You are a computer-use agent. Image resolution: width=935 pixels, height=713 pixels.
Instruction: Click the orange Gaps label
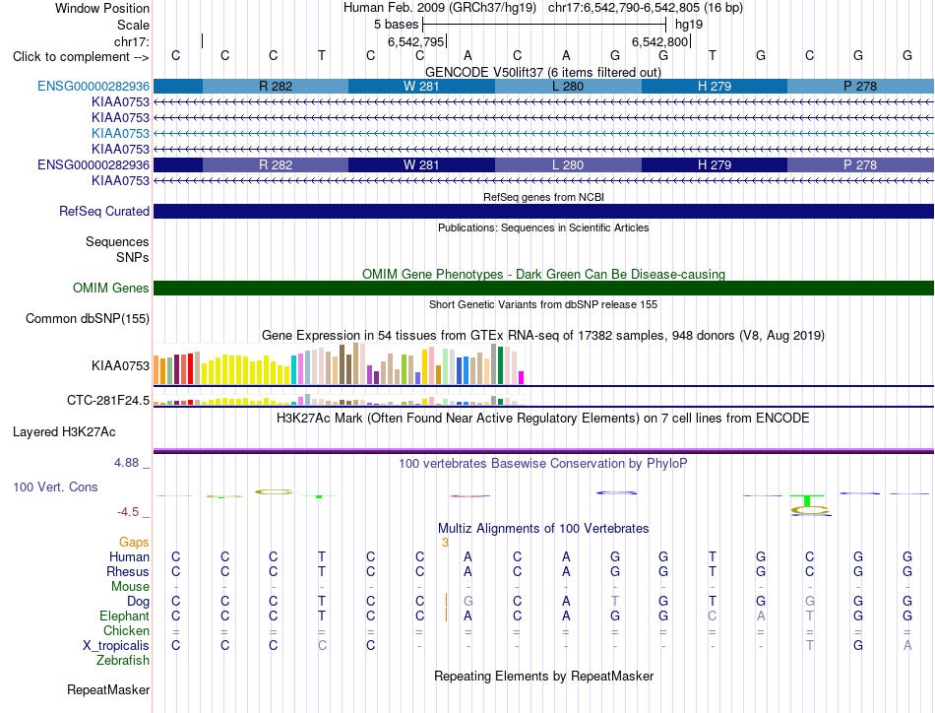(134, 542)
